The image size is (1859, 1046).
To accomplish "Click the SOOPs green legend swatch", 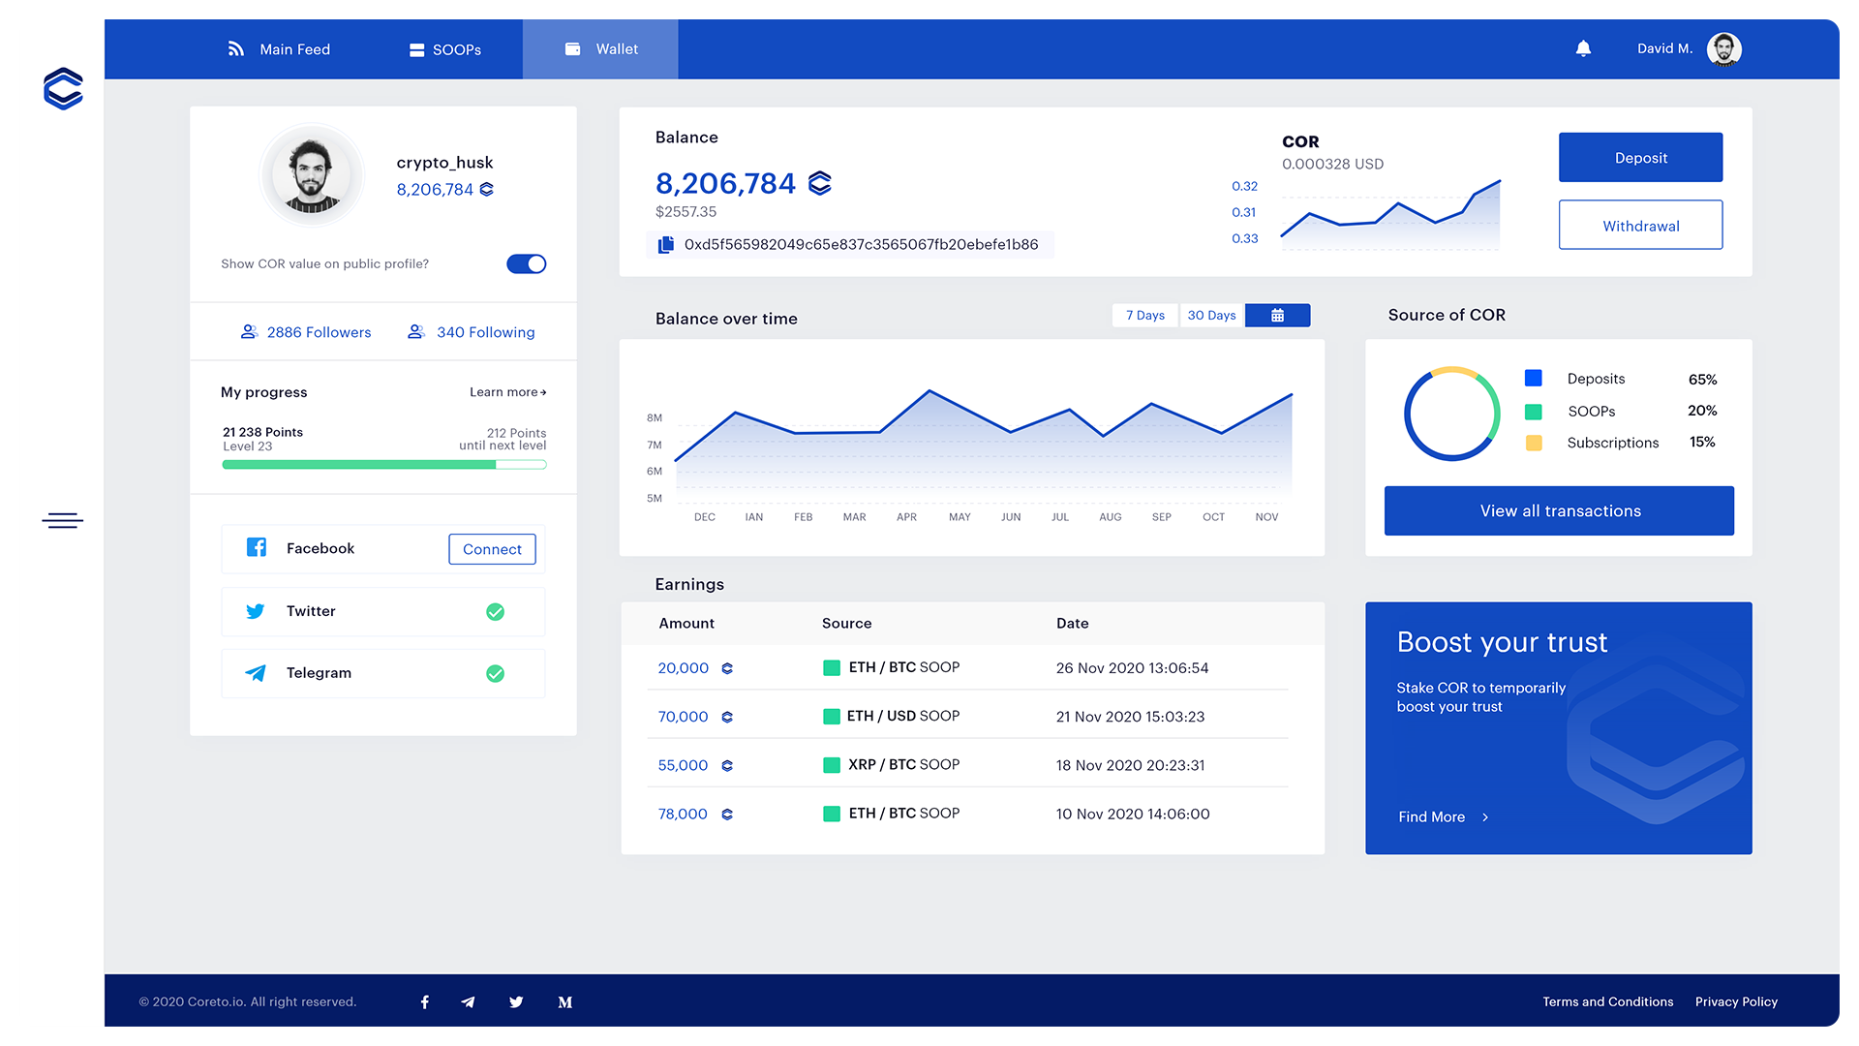I will click(1534, 412).
